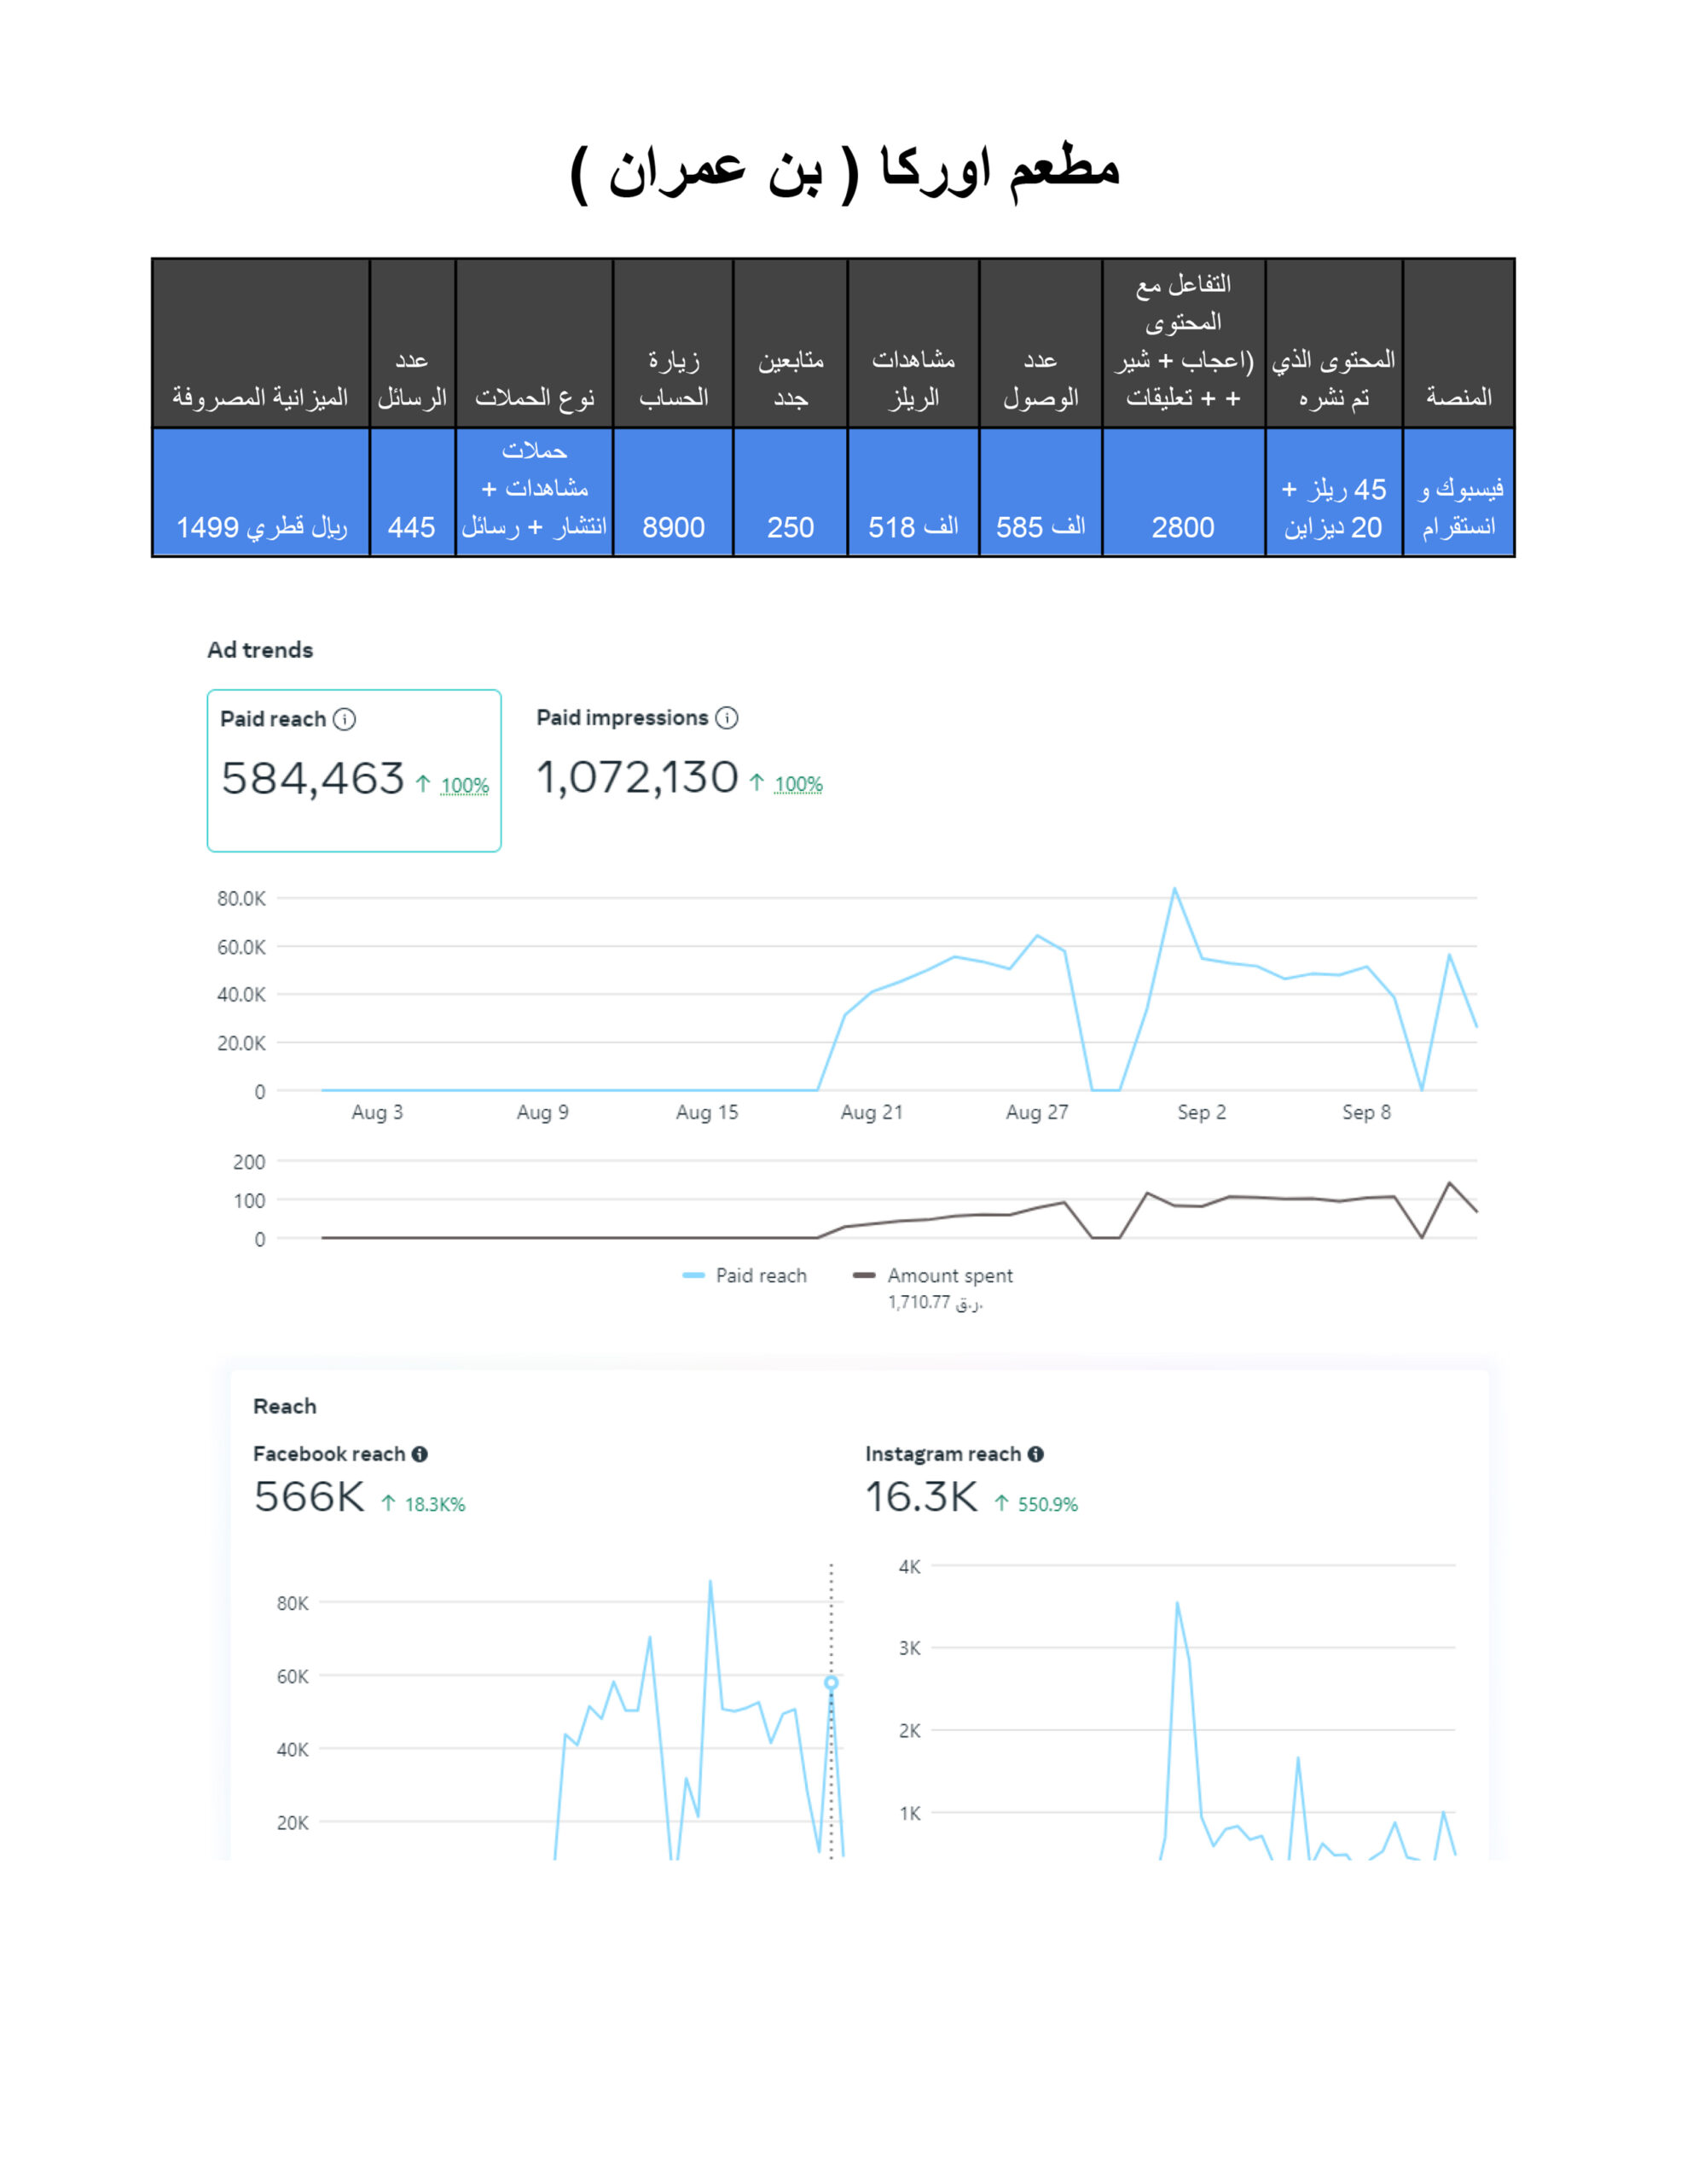Click the Instagram reach info icon
The image size is (1687, 2184).
[x=1036, y=1454]
